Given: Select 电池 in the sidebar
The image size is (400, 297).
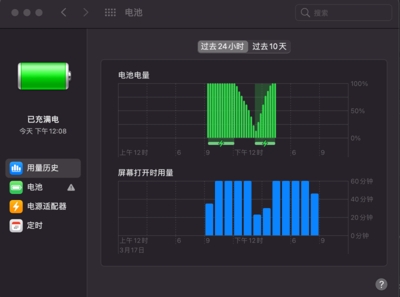Looking at the screenshot, I should point(43,187).
